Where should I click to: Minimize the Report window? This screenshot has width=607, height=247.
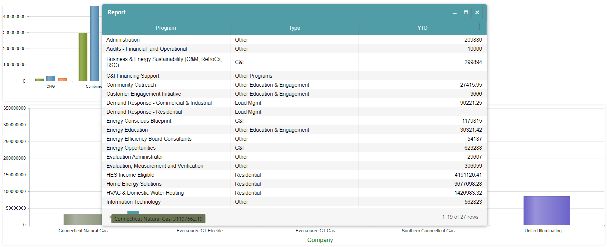coord(455,13)
